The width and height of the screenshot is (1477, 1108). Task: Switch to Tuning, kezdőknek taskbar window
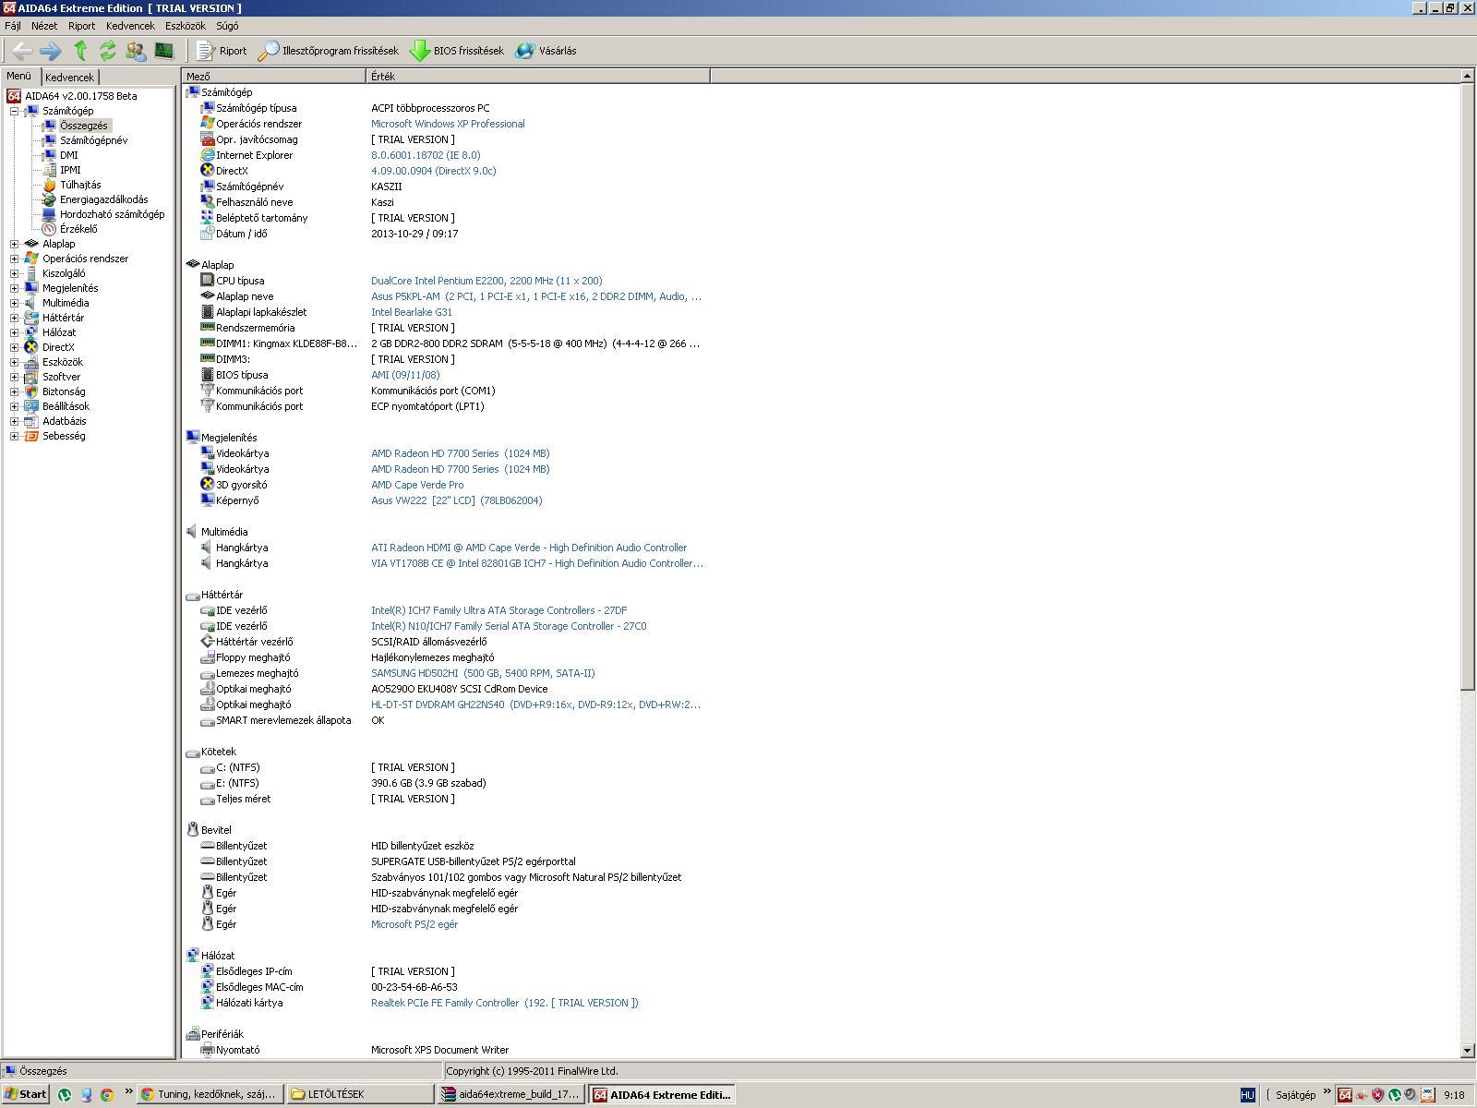210,1094
